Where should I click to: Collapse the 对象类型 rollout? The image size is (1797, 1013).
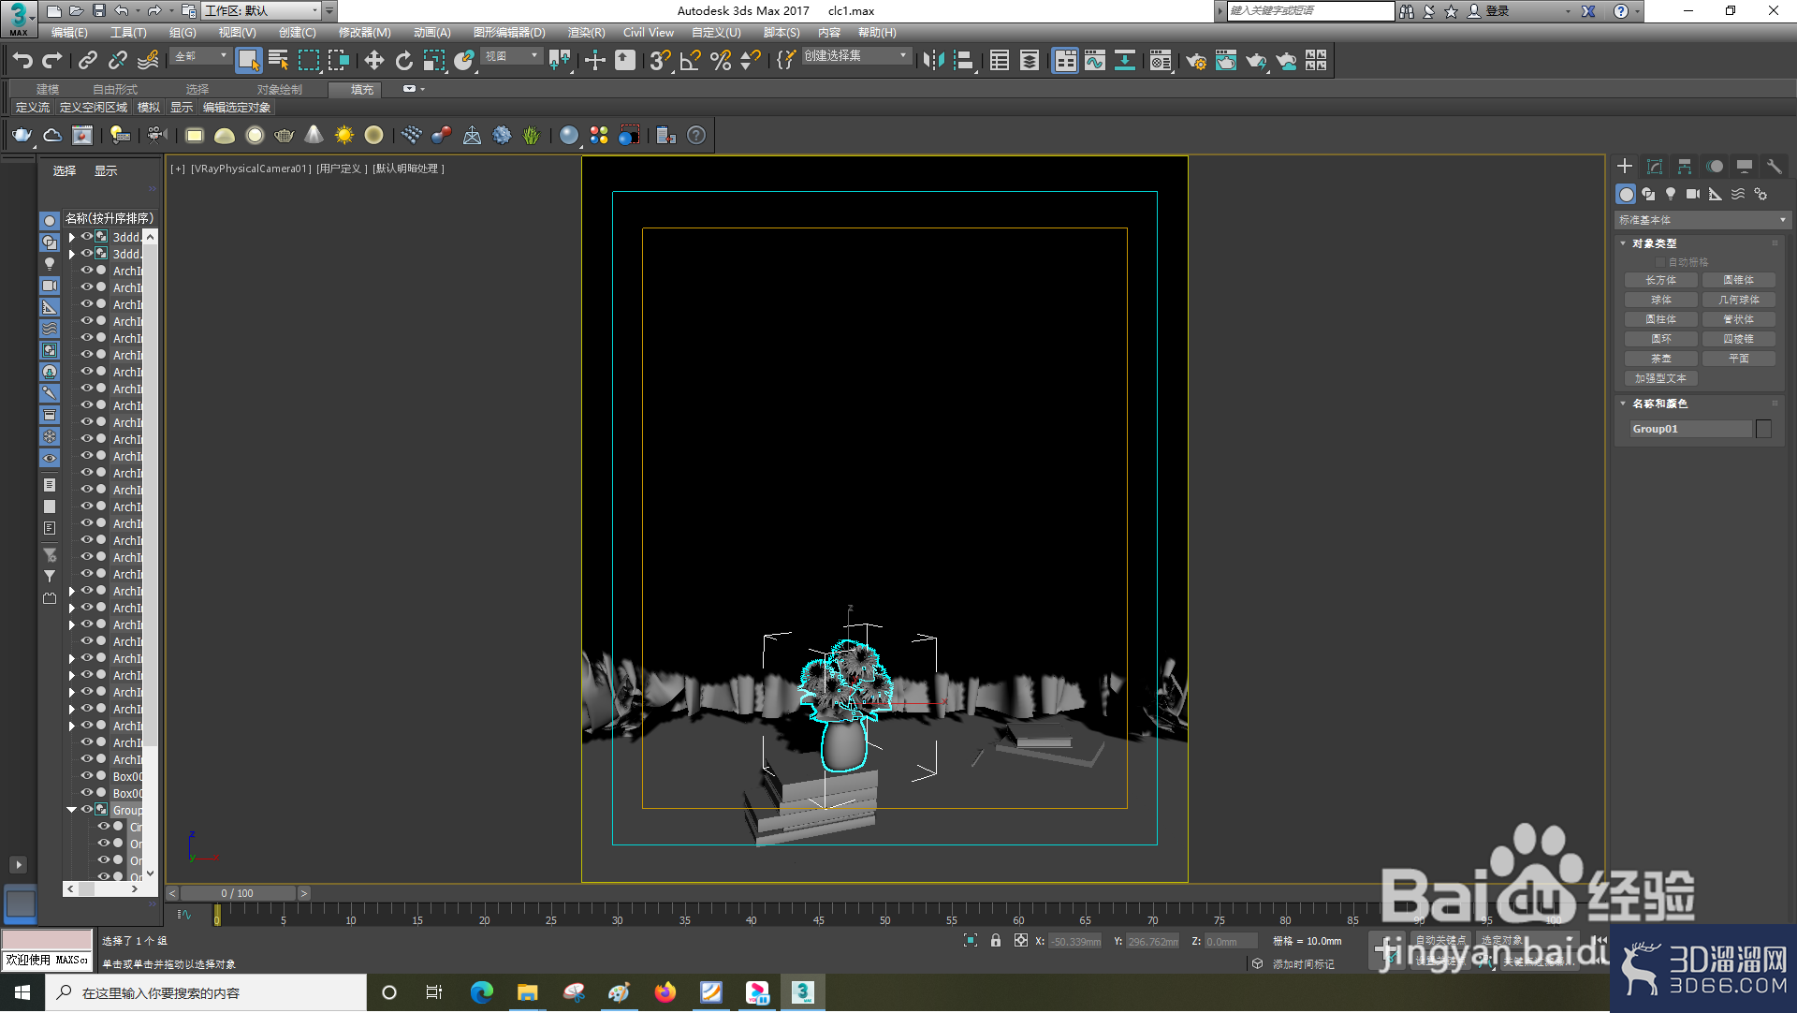click(x=1623, y=243)
